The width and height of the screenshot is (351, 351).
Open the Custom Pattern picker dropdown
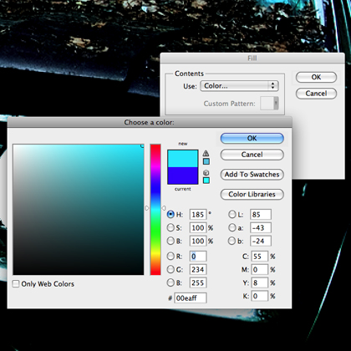pos(269,104)
